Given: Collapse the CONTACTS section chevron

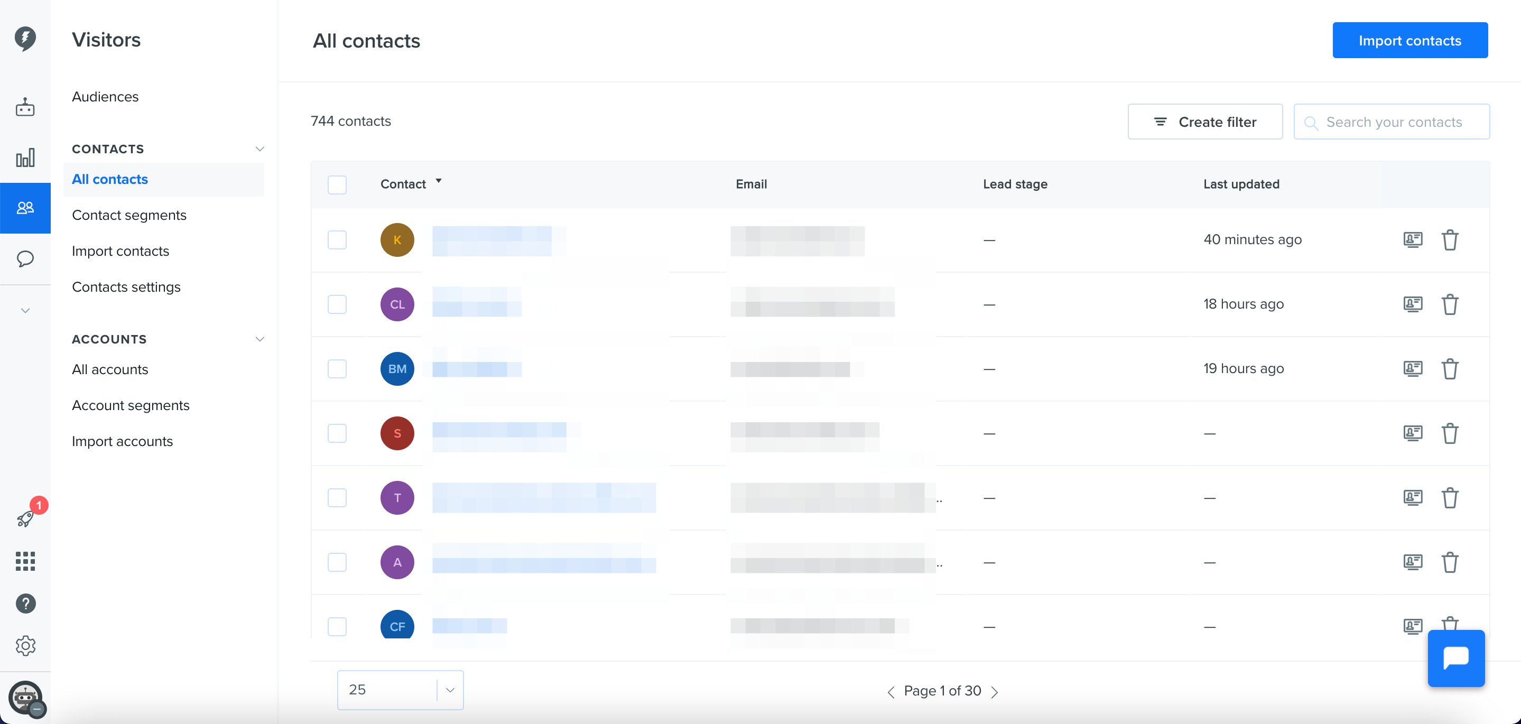Looking at the screenshot, I should tap(259, 149).
